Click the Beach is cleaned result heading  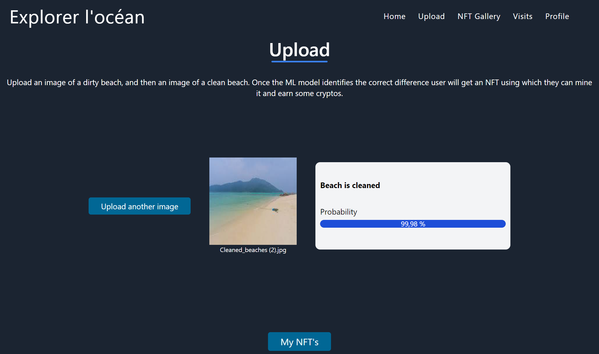click(350, 185)
